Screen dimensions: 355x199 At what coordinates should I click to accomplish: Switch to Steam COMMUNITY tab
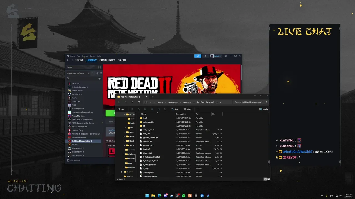(x=107, y=60)
